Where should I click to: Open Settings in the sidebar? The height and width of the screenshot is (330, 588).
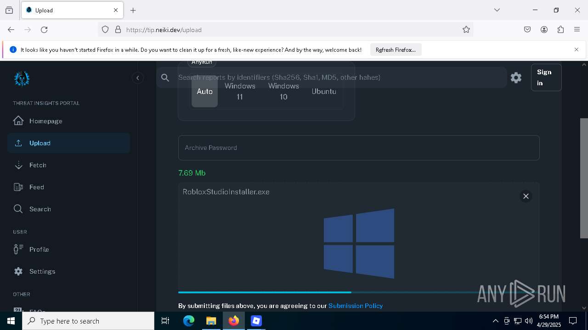pos(68,271)
